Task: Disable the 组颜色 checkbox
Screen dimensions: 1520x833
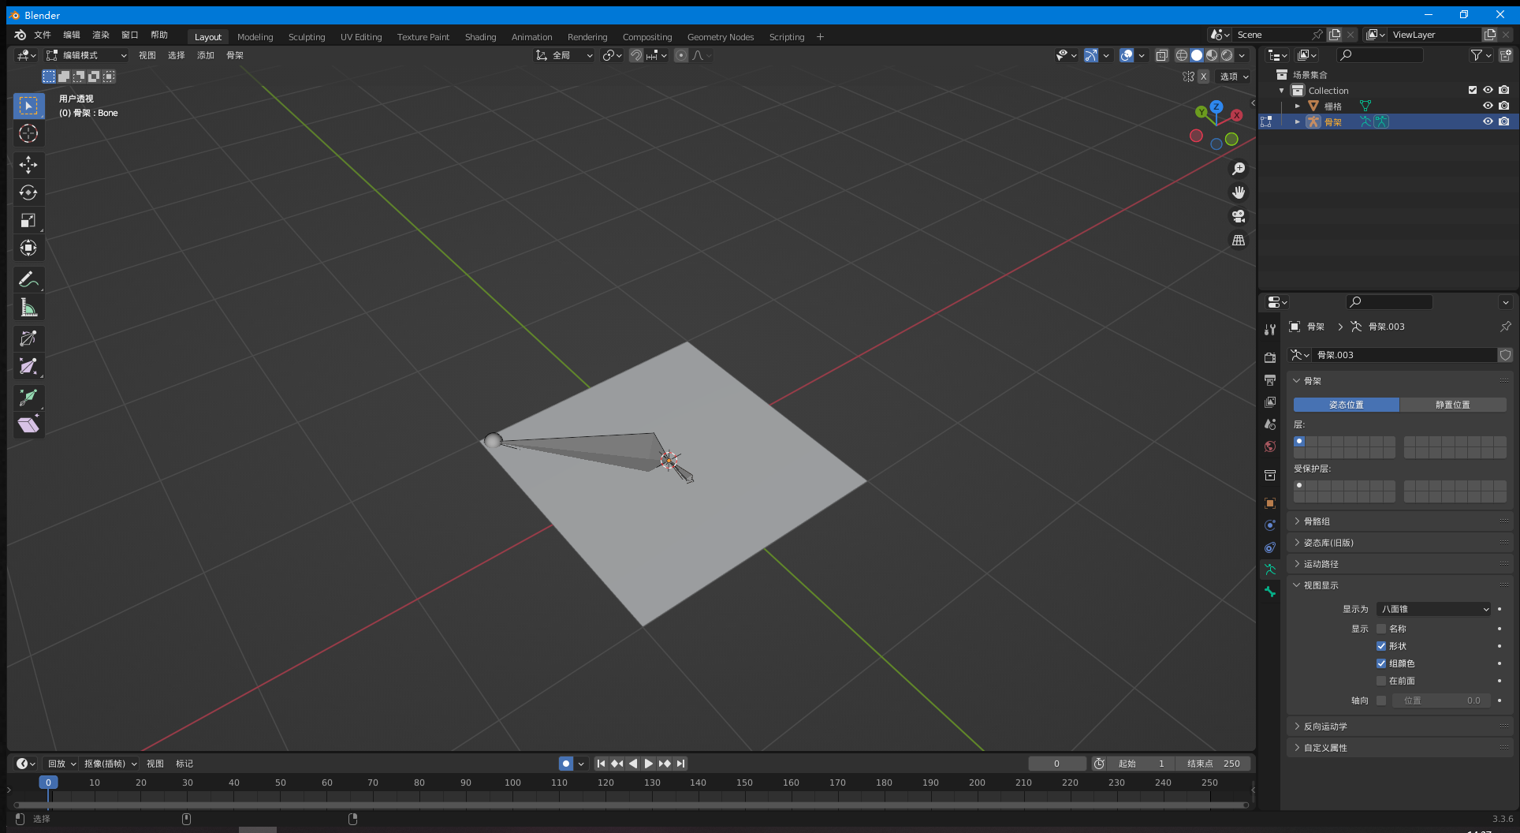Action: tap(1381, 663)
